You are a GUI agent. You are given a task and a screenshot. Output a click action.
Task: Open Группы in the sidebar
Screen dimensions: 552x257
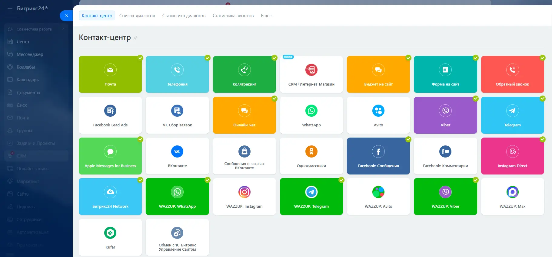click(36, 131)
